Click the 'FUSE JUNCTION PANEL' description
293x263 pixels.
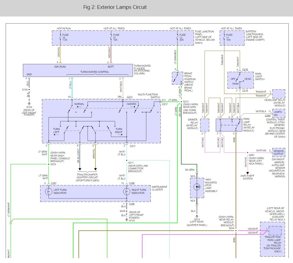coord(205,37)
